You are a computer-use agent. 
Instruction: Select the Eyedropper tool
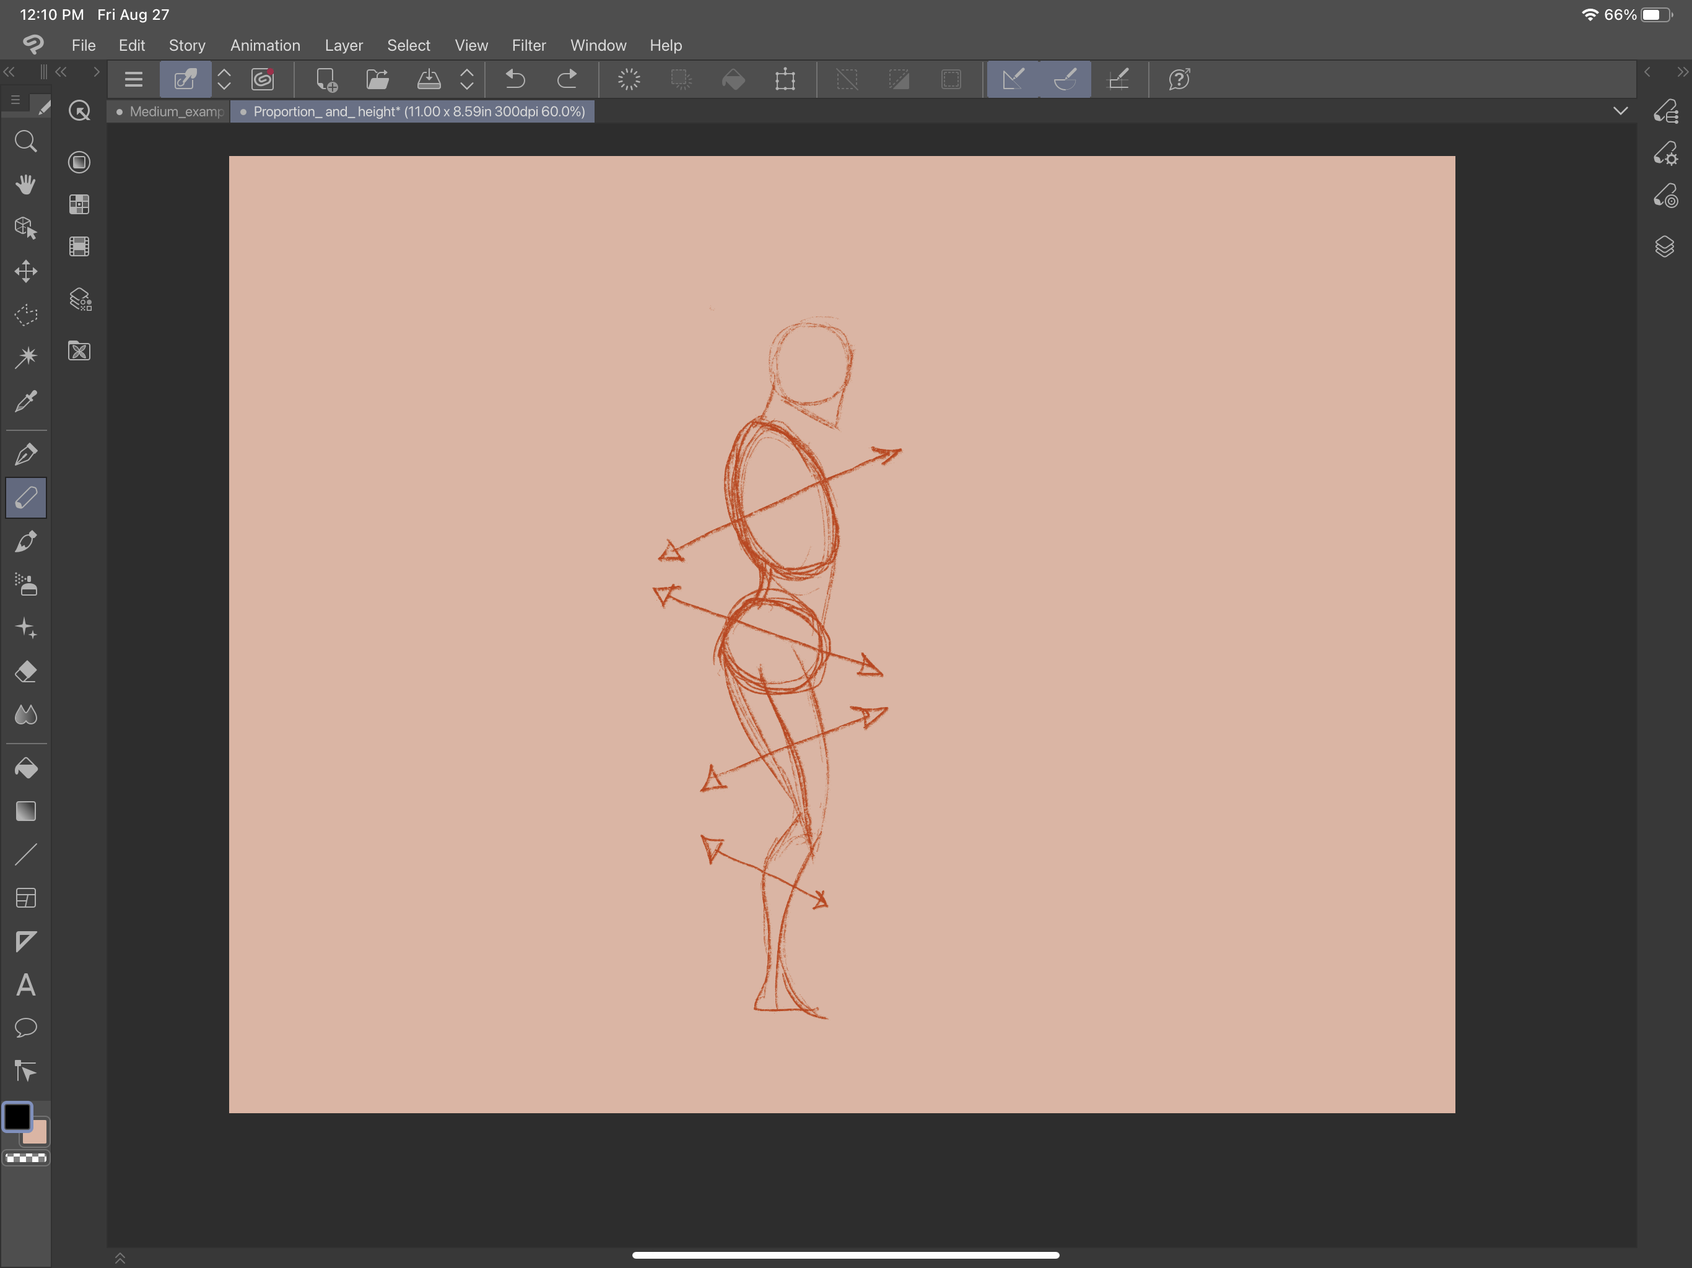[x=26, y=401]
